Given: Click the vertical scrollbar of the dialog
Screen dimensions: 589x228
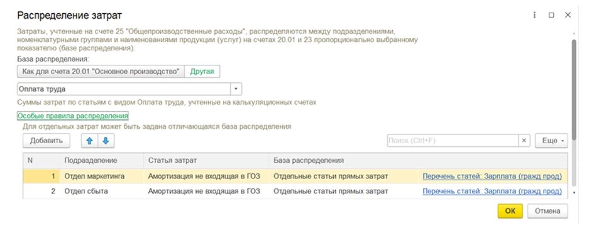Looking at the screenshot, I should tap(573, 90).
